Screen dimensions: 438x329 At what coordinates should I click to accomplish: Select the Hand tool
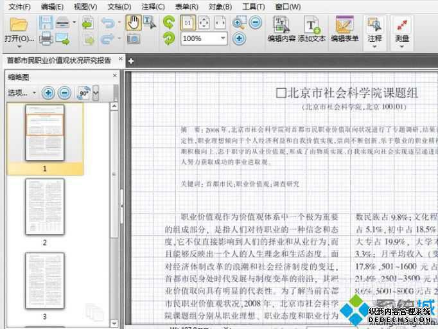click(133, 22)
